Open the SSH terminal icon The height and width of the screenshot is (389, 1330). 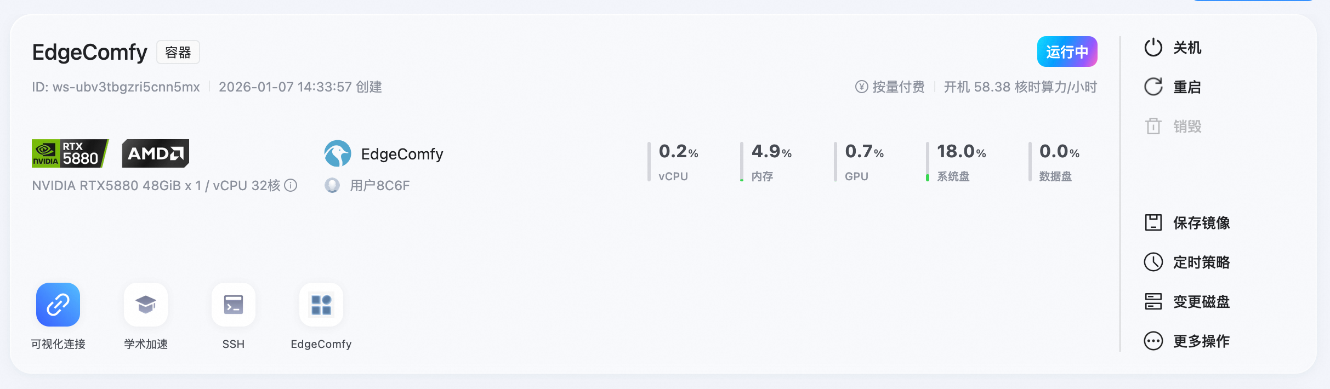tap(233, 305)
